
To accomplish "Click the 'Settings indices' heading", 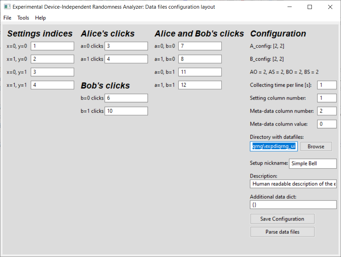I will pos(40,34).
